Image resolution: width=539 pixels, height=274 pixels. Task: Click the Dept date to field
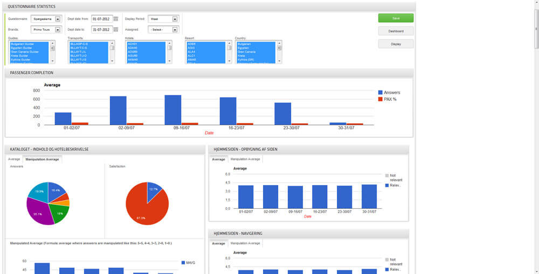pyautogui.click(x=102, y=30)
